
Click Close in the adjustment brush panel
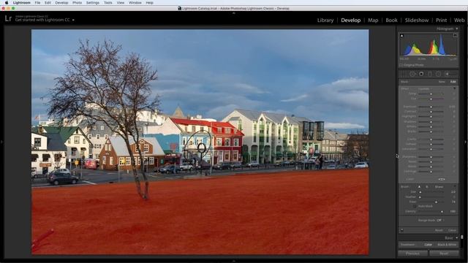452,230
